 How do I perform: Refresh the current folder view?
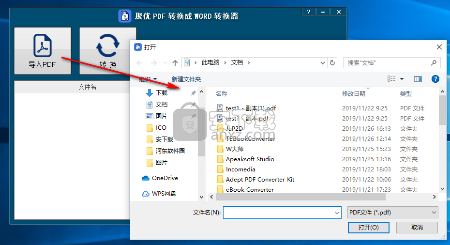pos(332,62)
